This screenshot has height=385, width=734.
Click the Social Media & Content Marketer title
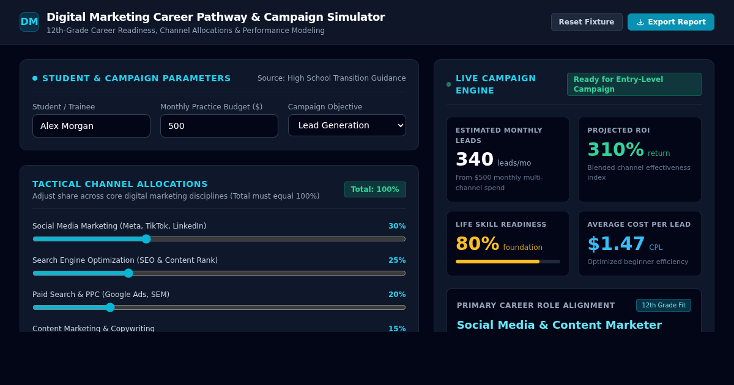click(x=559, y=325)
